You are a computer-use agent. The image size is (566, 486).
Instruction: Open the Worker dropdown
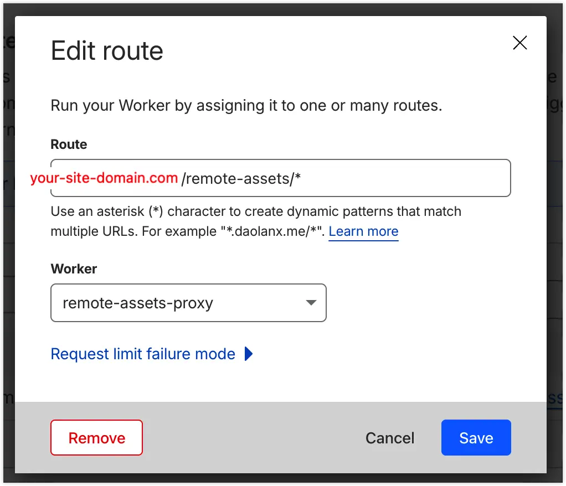188,303
